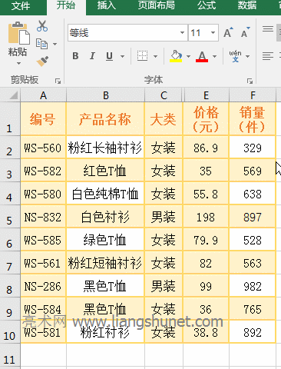Viewport: 281px width, 369px height.
Task: Select cell 粉红长袖衬衫
Action: 105,148
